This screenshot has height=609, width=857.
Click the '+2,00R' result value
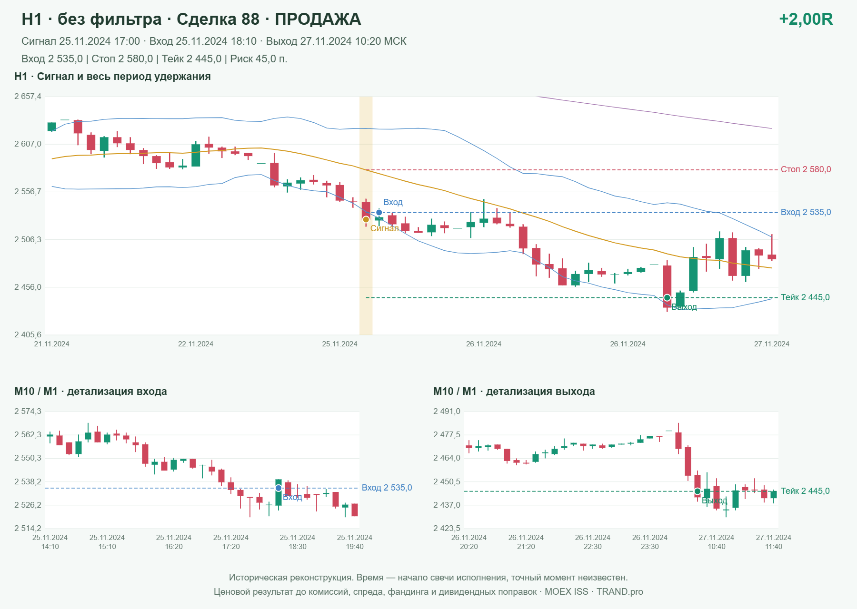pyautogui.click(x=806, y=19)
